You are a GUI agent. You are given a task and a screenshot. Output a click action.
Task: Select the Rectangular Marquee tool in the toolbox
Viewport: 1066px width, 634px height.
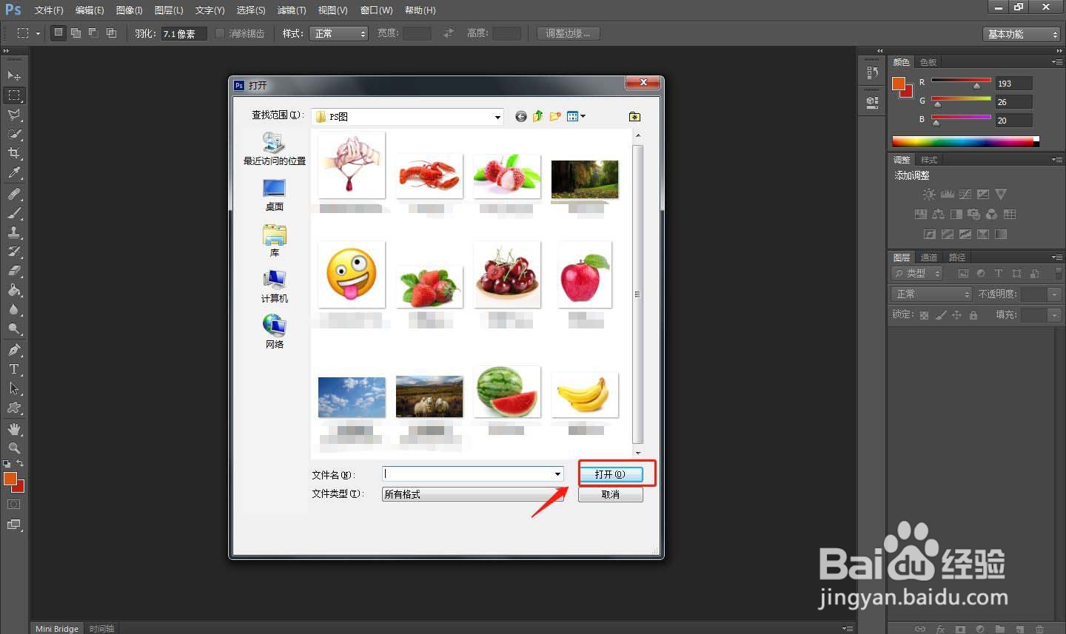[x=14, y=95]
